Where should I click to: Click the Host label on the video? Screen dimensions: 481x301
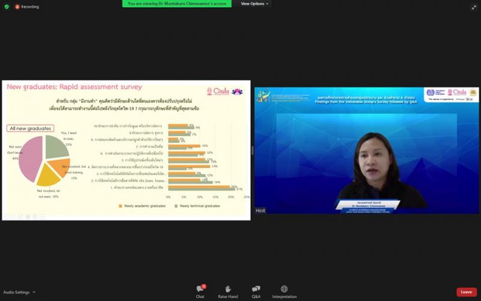pyautogui.click(x=260, y=210)
